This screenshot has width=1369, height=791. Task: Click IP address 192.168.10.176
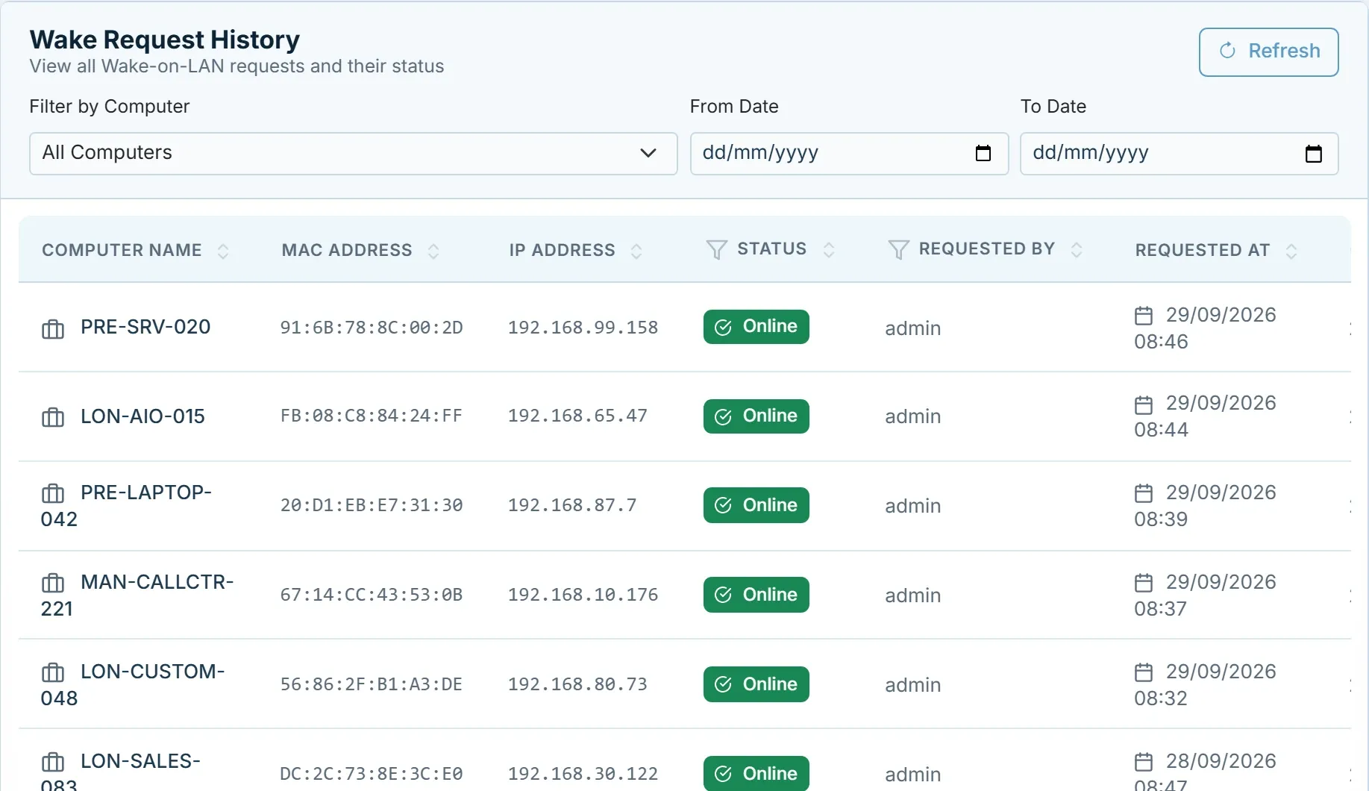click(583, 595)
